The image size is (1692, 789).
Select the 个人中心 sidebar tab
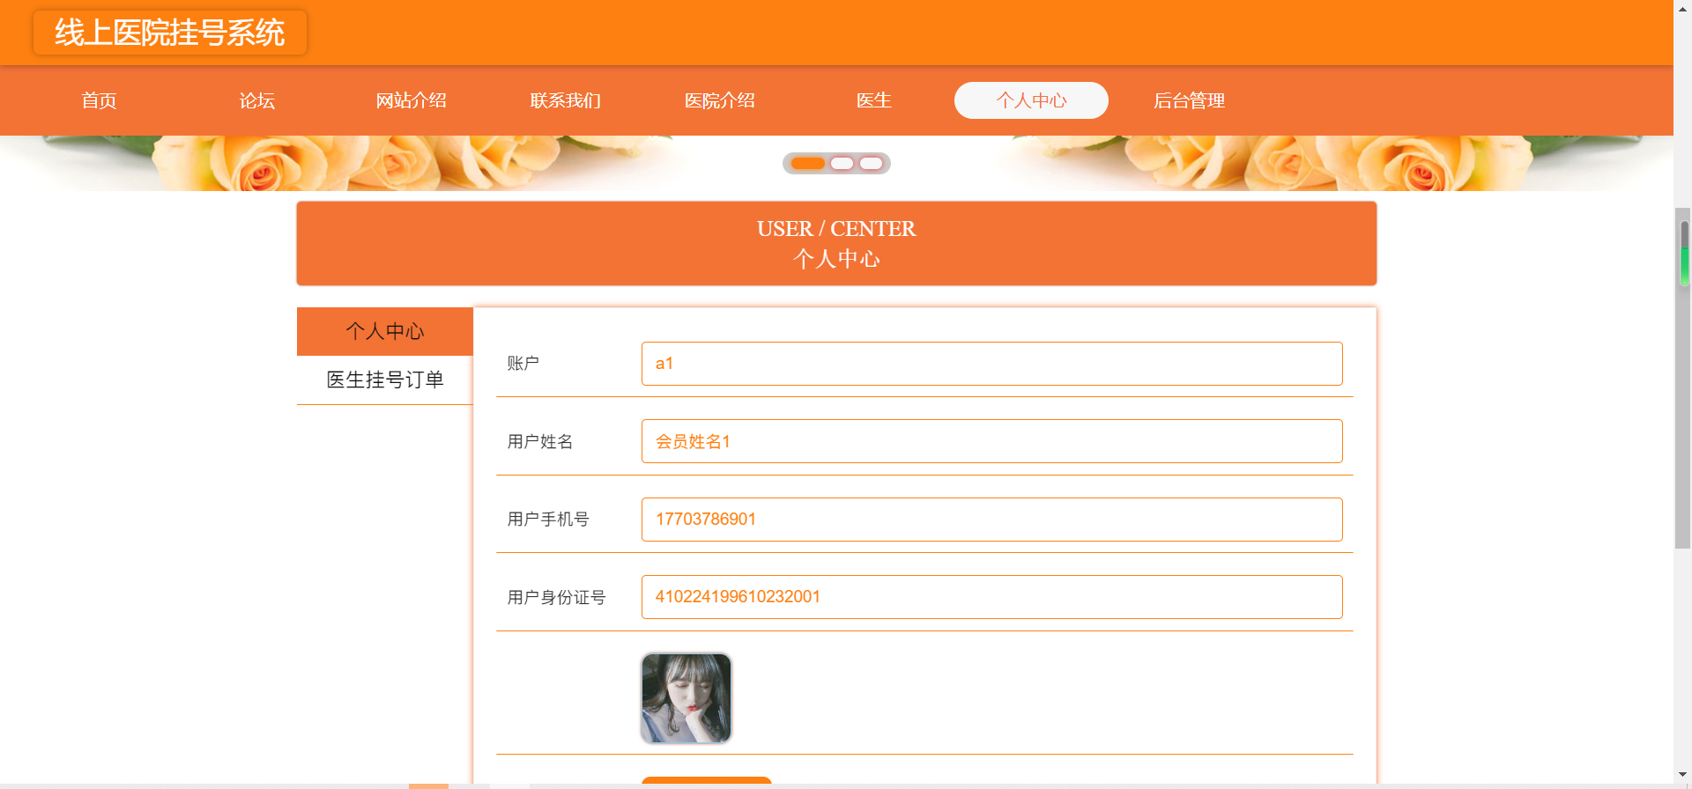(385, 331)
